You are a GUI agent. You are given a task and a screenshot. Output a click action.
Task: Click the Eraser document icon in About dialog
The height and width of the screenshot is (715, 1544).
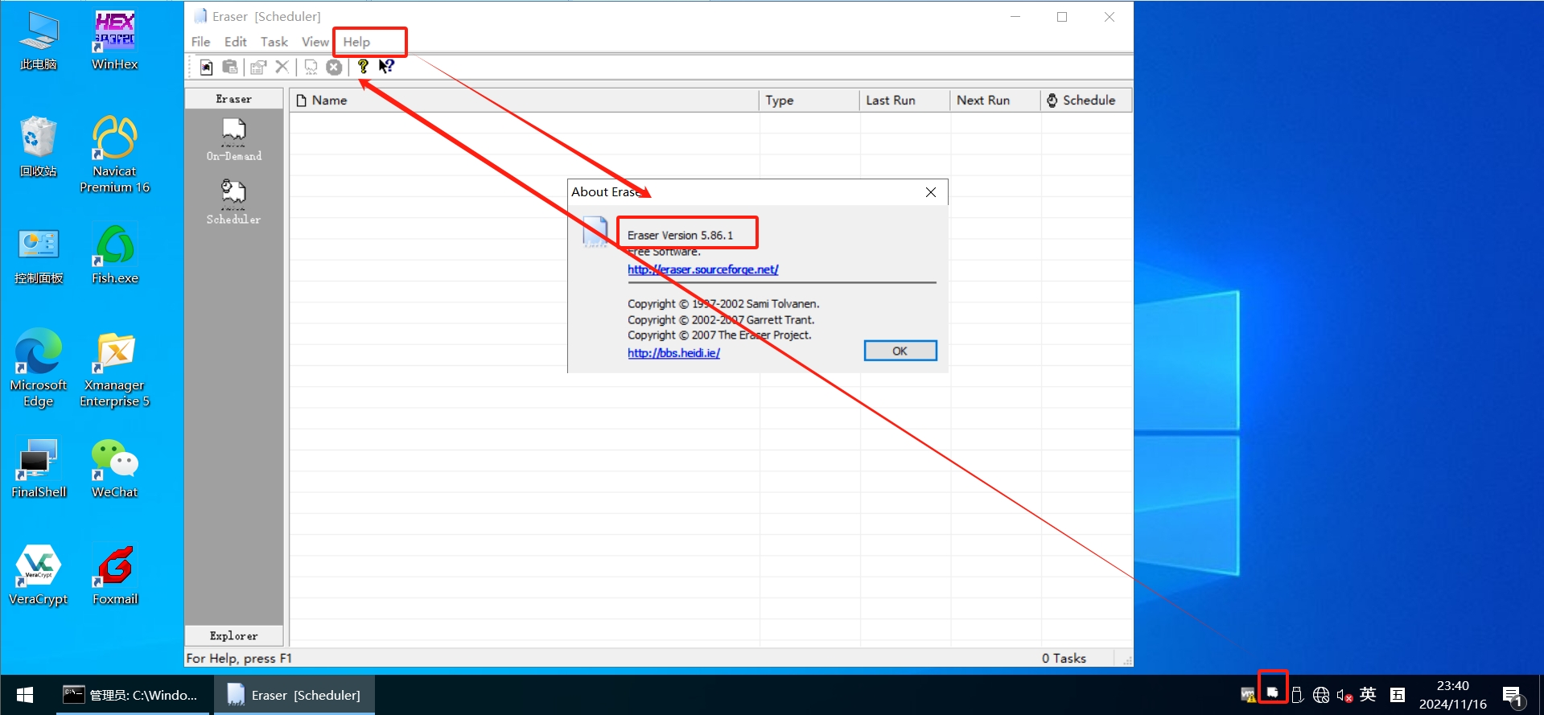click(595, 232)
